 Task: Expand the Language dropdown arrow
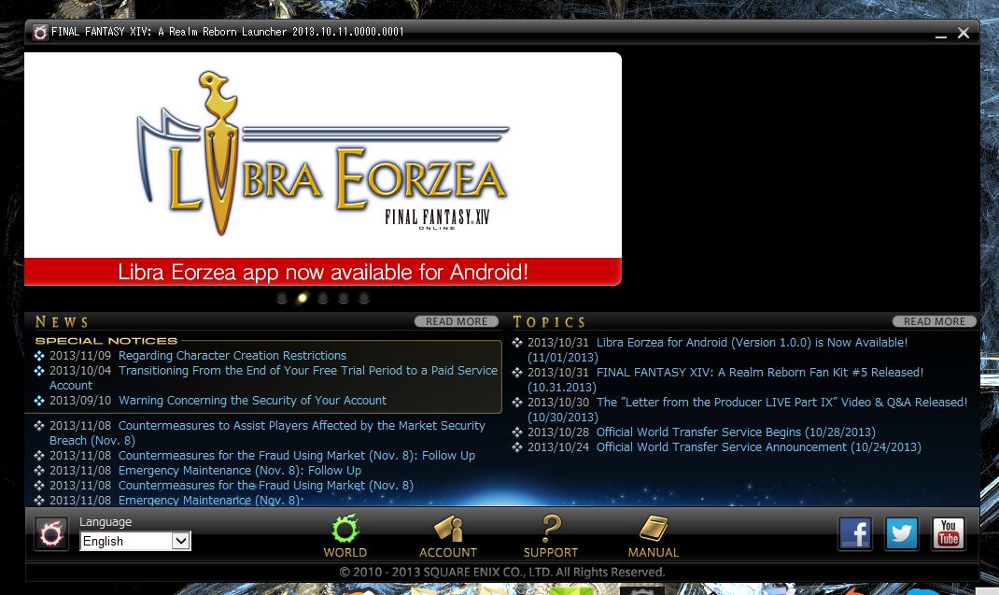click(181, 541)
